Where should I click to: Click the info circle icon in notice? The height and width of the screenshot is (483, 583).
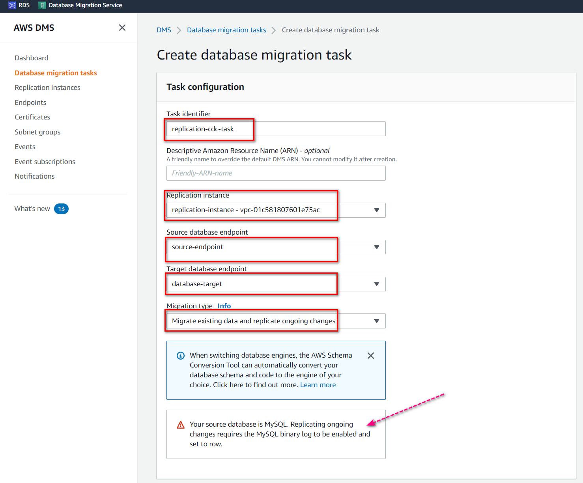coord(181,356)
